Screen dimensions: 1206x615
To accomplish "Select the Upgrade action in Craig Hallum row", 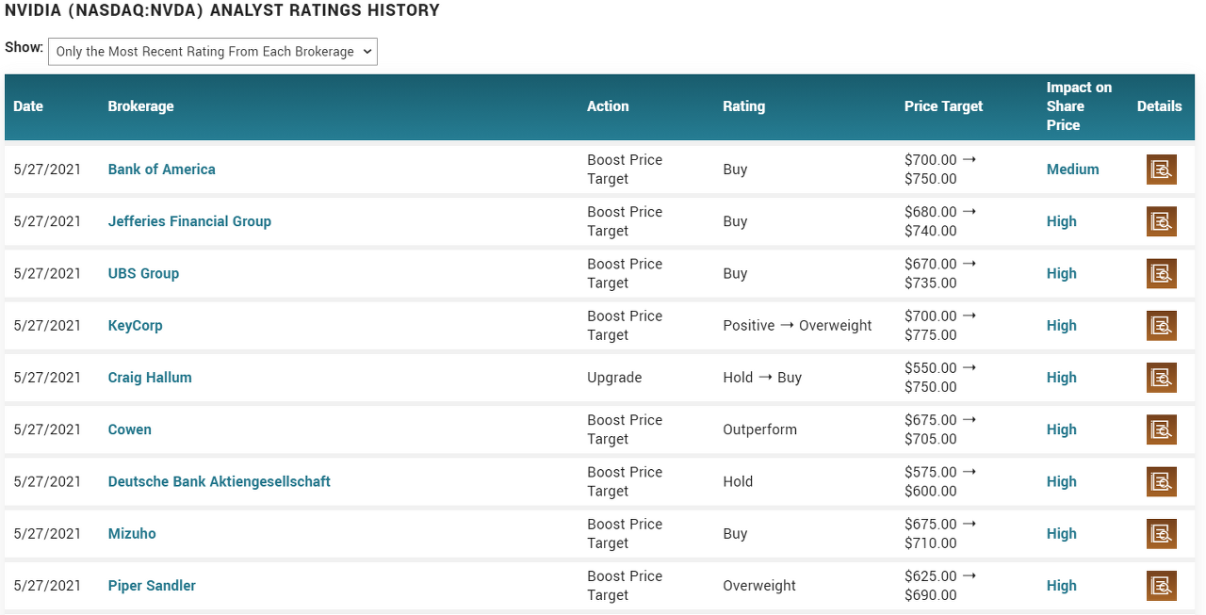I will (x=614, y=378).
